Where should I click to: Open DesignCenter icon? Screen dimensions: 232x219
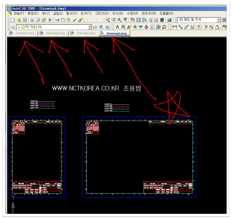pyautogui.click(x=139, y=20)
